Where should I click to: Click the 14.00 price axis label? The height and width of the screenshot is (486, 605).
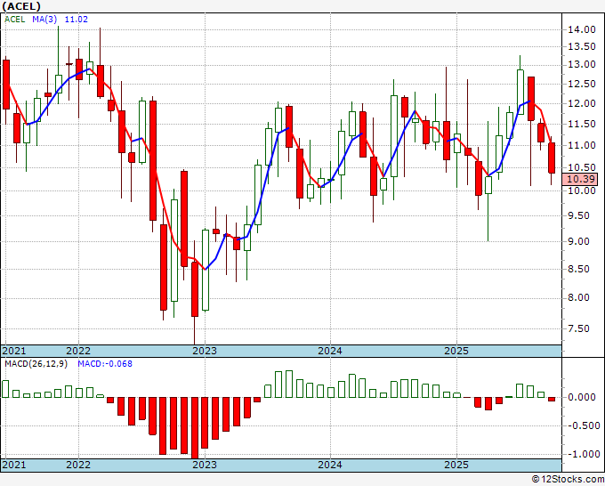click(582, 29)
